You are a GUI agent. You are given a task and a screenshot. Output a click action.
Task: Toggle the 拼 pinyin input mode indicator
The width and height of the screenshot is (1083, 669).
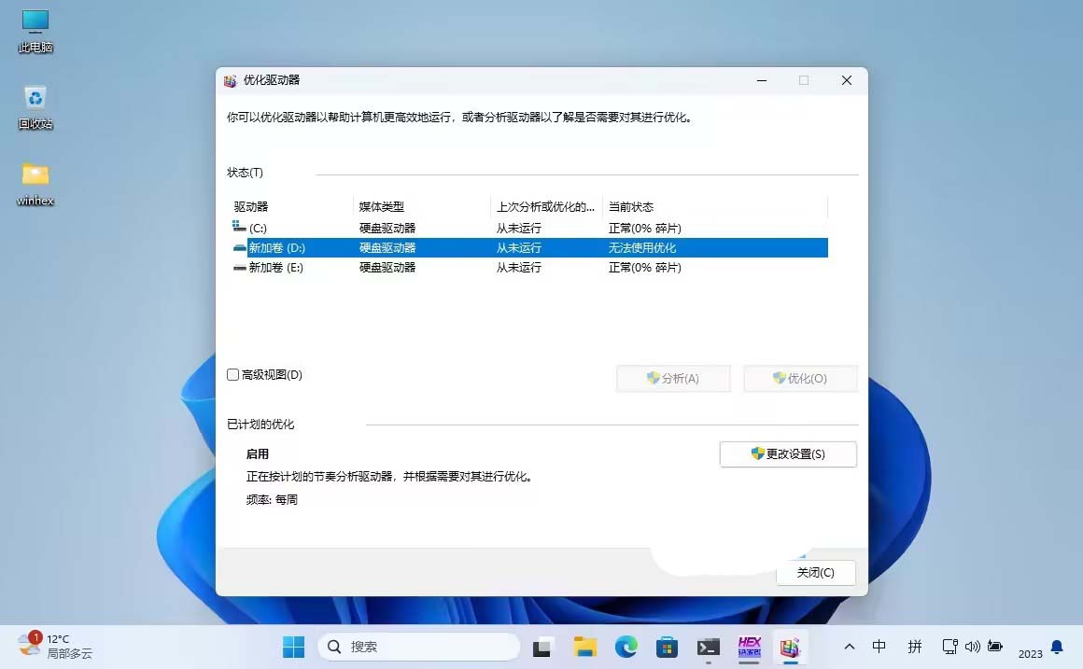(x=914, y=647)
